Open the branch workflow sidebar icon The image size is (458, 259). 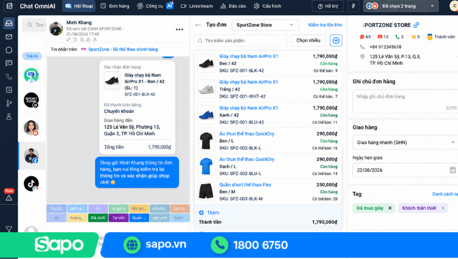[9, 103]
